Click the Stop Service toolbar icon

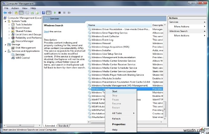coord(60,13)
